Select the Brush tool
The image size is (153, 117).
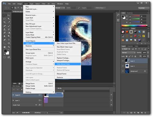pyautogui.click(x=9, y=26)
